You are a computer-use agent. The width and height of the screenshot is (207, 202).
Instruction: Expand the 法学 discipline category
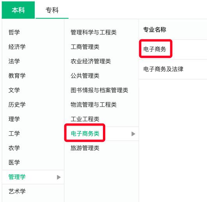[x=14, y=61]
